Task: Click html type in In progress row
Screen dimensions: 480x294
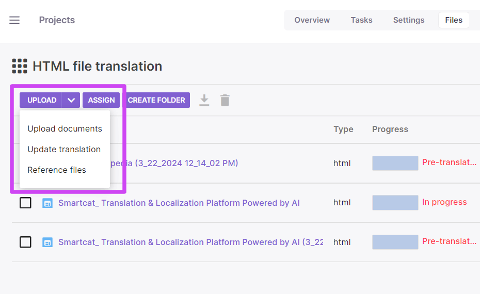Action: [x=342, y=203]
